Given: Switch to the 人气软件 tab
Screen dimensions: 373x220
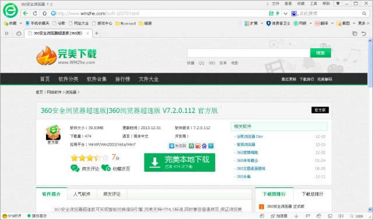Looking at the screenshot, I should coord(82,194).
